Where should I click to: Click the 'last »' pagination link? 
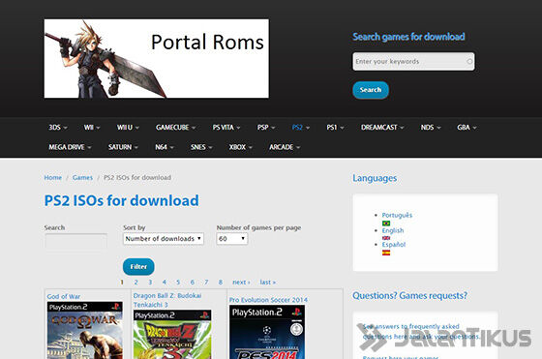pos(268,283)
